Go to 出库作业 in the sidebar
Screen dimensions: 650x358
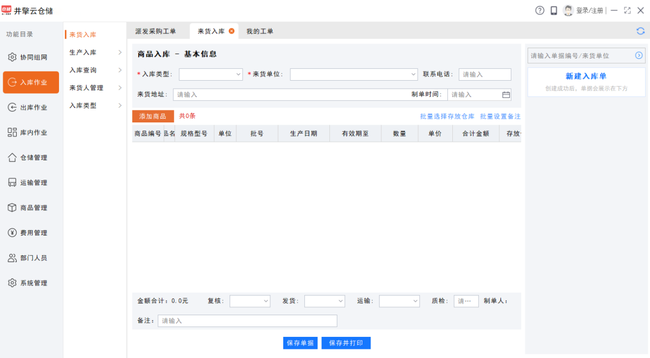(x=31, y=108)
